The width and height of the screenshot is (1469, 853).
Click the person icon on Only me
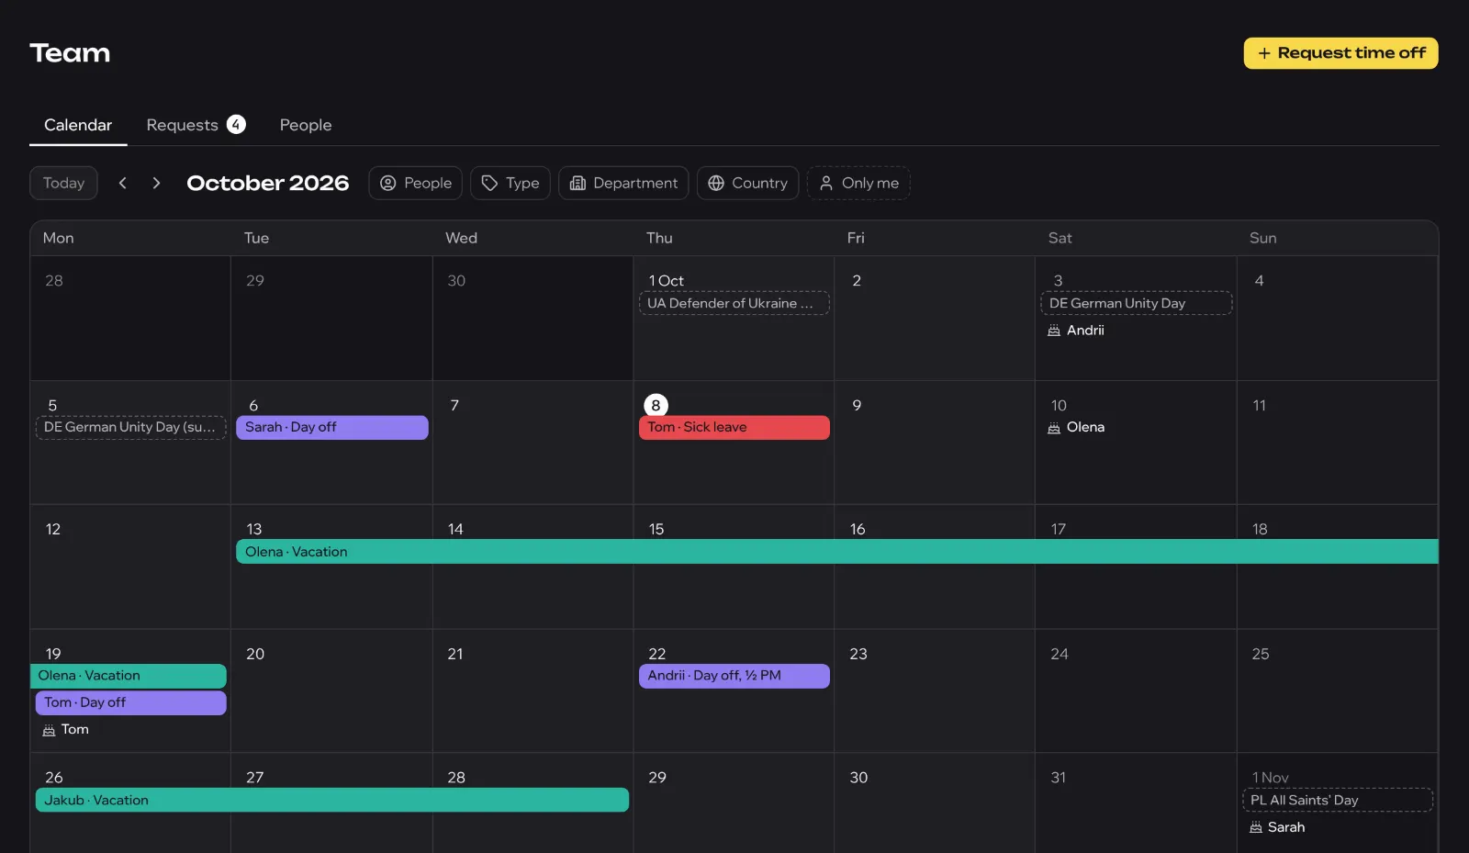click(x=826, y=183)
